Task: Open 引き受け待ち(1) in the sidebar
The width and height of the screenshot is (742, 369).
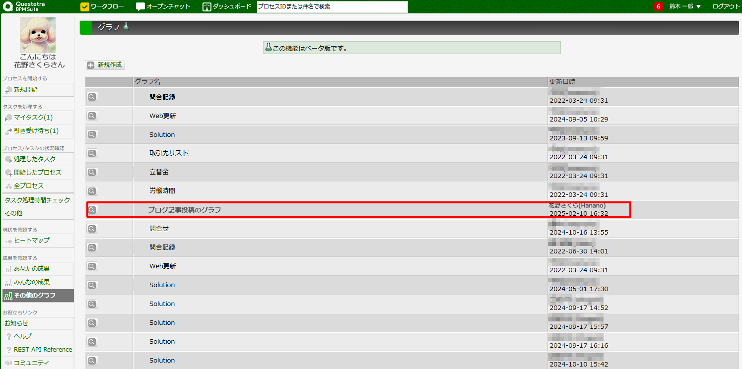Action: click(36, 131)
